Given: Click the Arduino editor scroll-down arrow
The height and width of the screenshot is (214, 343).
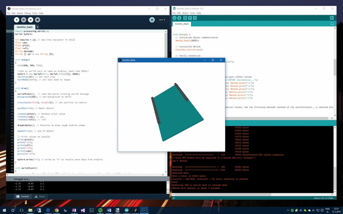Looking at the screenshot, I should [335, 115].
